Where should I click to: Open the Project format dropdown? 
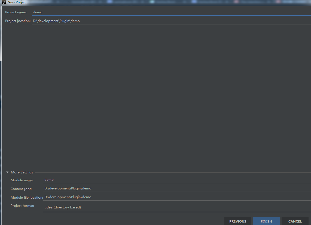click(177, 207)
